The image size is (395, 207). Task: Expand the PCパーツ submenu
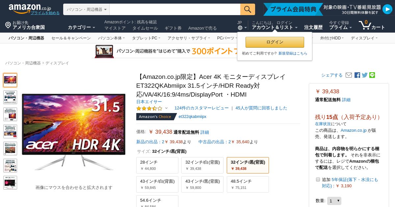coord(227,38)
